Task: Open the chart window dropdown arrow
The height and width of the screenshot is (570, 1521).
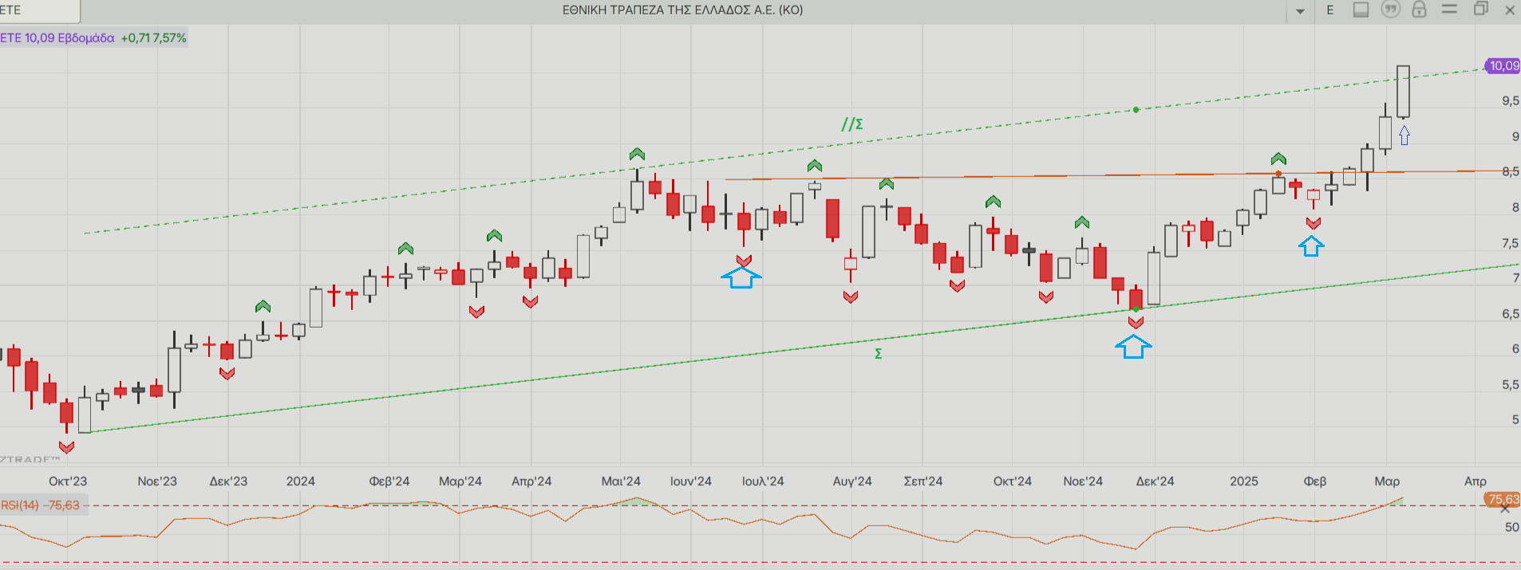Action: [1300, 11]
